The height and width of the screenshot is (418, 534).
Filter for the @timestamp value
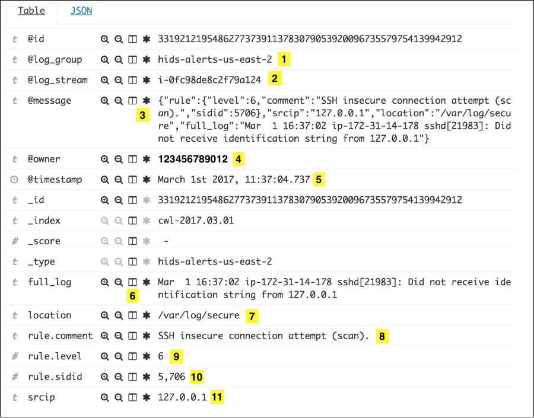[x=104, y=179]
